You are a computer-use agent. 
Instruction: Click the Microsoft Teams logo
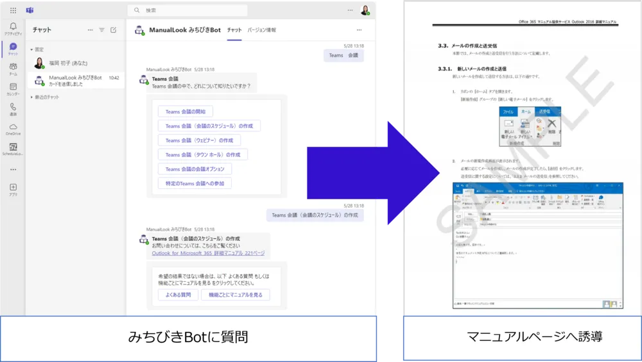coord(30,10)
